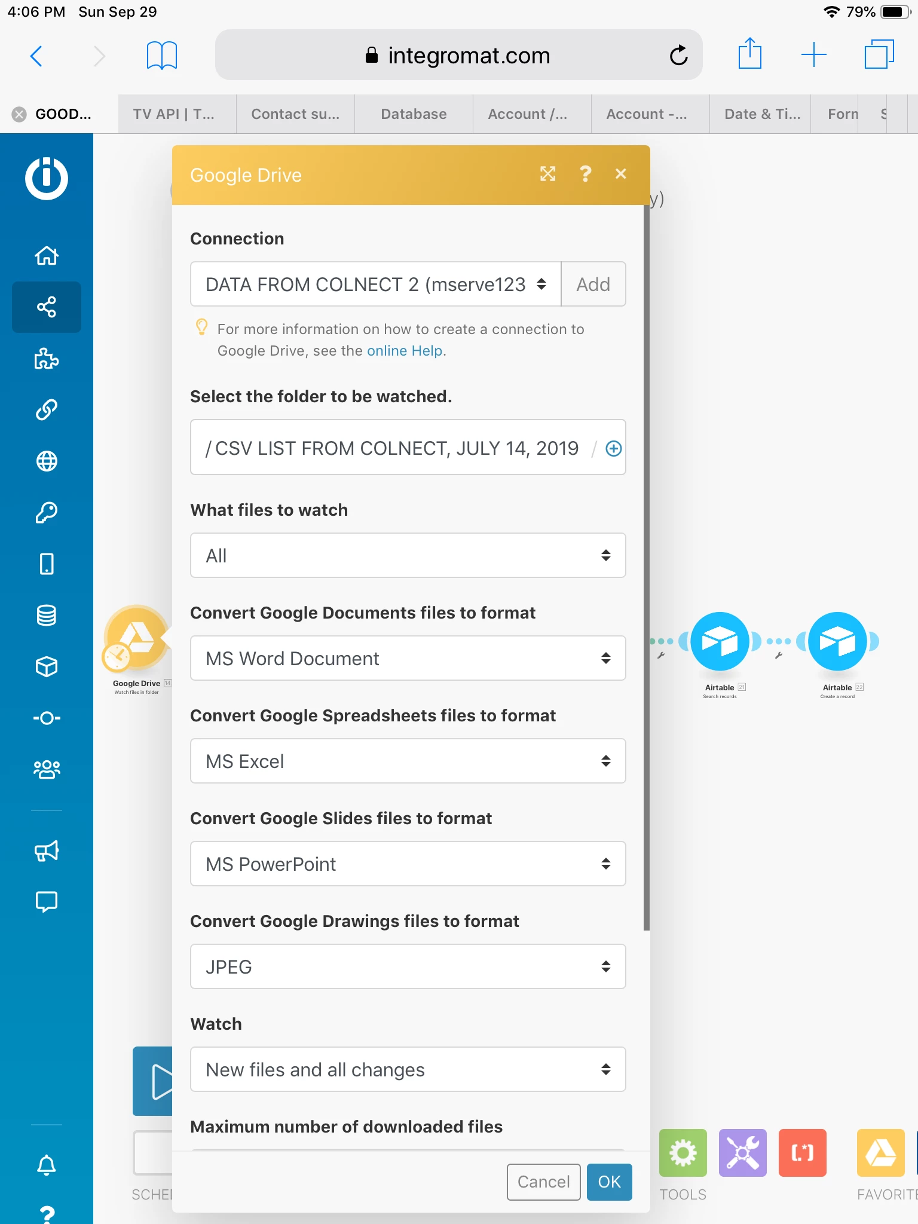
Task: Open Drawings format dropdown JPEG
Action: point(408,966)
